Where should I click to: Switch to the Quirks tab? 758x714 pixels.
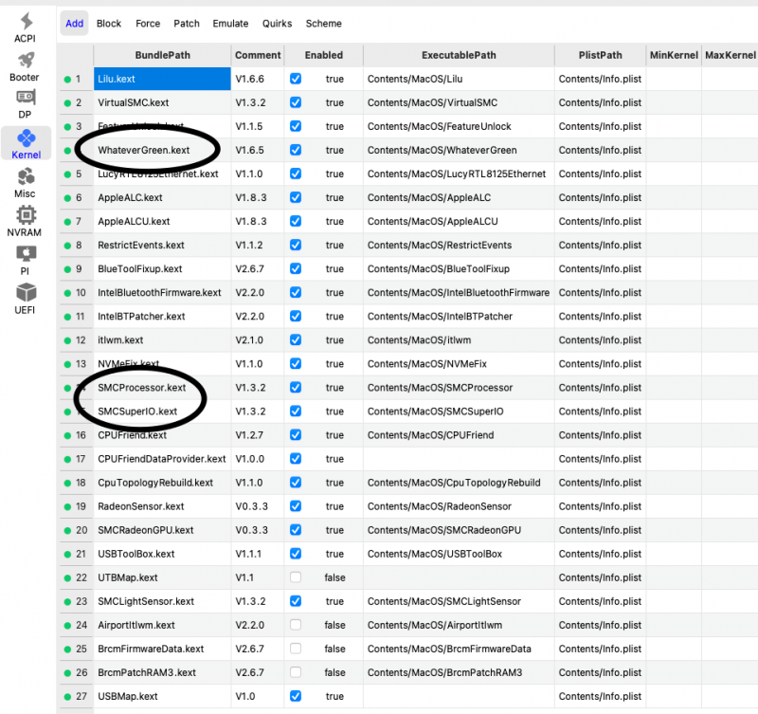point(277,23)
